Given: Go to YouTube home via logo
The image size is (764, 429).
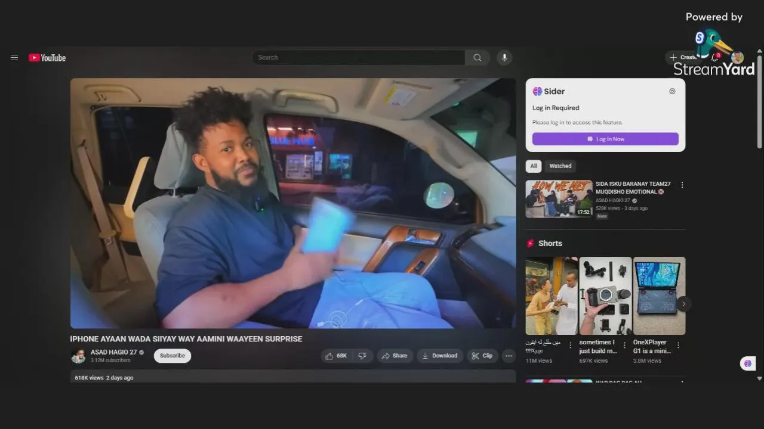Looking at the screenshot, I should tap(47, 58).
